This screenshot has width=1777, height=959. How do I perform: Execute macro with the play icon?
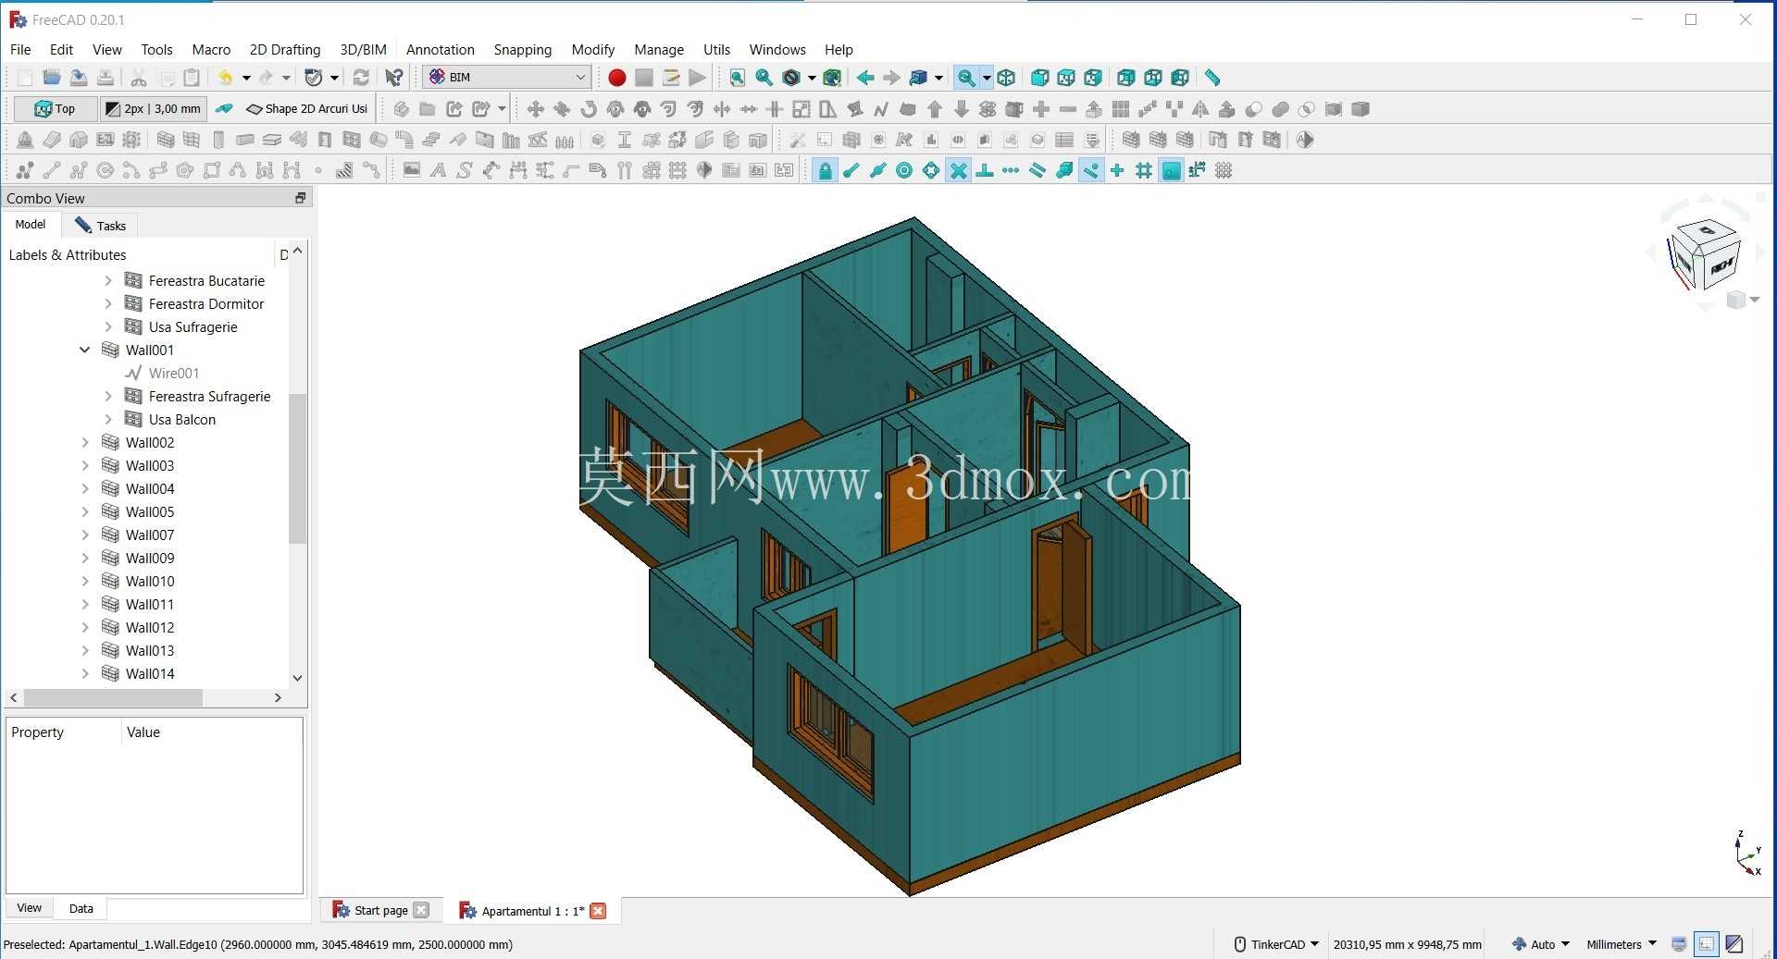[698, 78]
